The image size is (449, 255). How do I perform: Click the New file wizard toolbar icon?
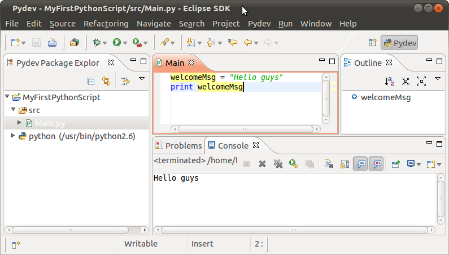click(x=15, y=43)
